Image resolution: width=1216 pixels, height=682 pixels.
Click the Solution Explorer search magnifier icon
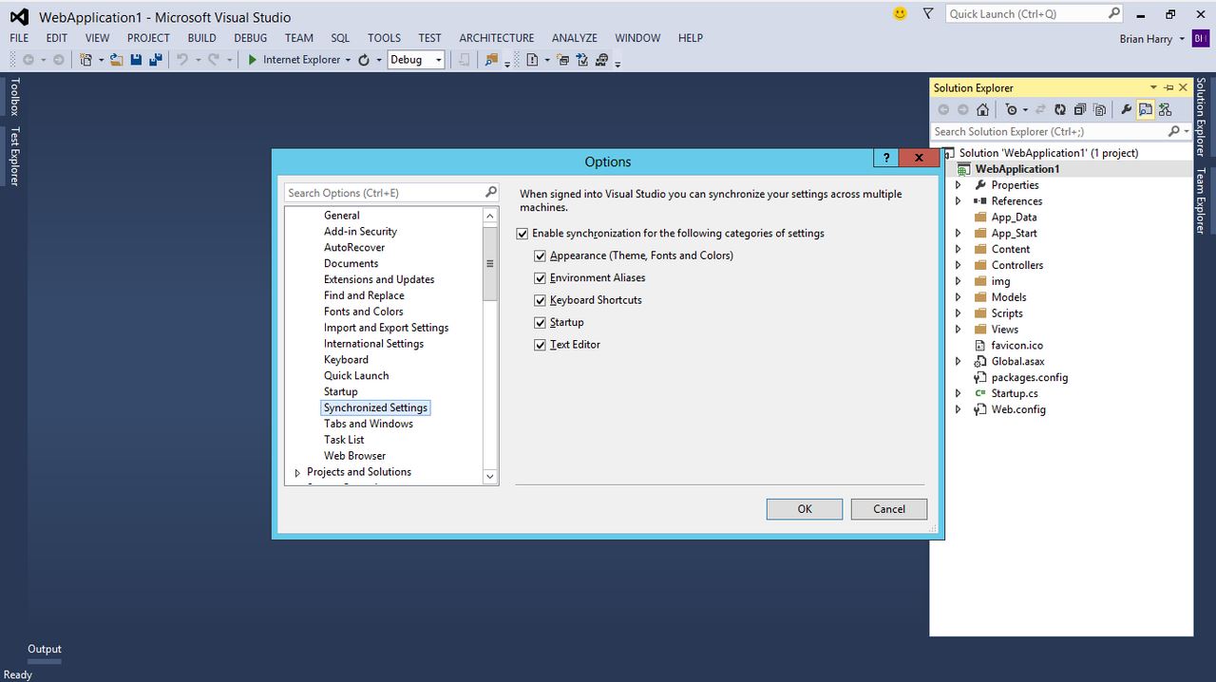point(1174,131)
